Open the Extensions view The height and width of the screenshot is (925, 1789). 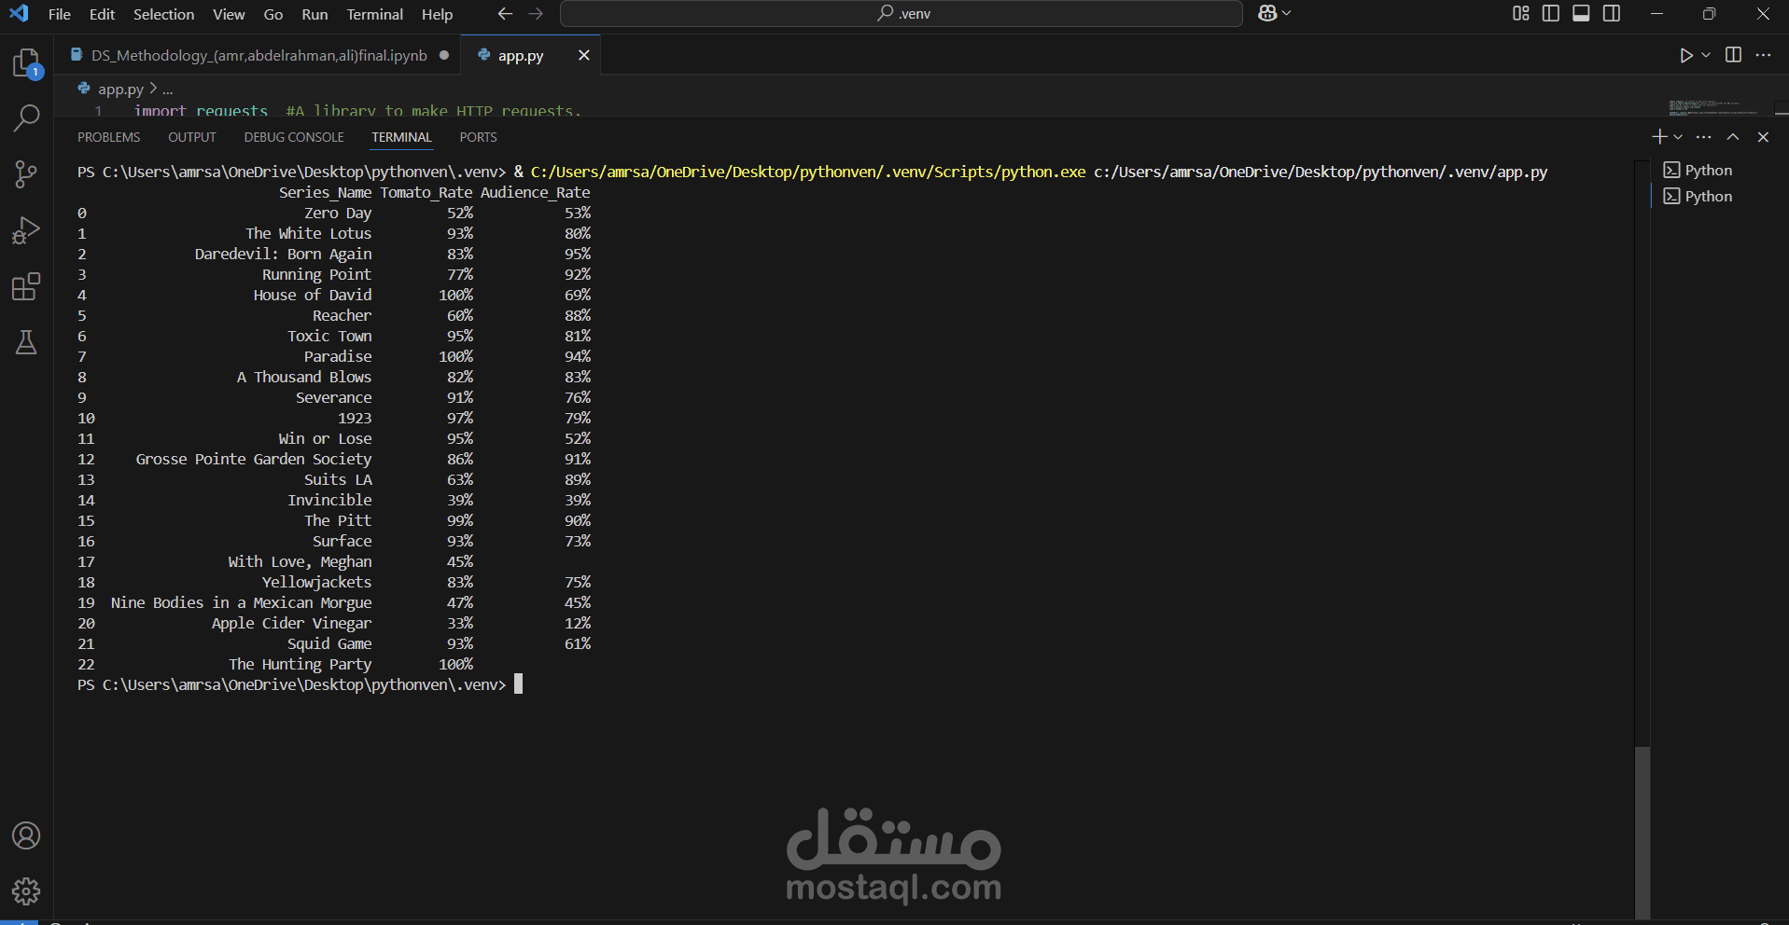pyautogui.click(x=26, y=286)
